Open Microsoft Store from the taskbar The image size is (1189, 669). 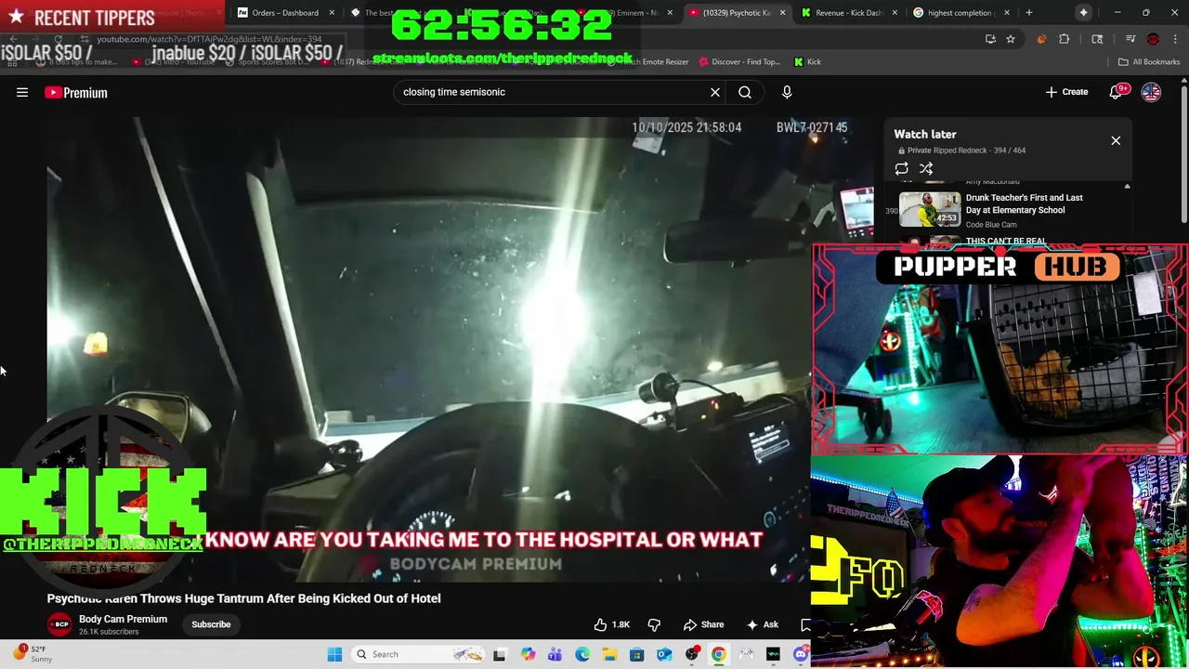(x=637, y=654)
